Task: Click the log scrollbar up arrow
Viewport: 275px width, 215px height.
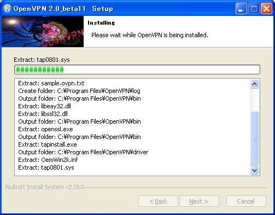Action: click(x=254, y=84)
